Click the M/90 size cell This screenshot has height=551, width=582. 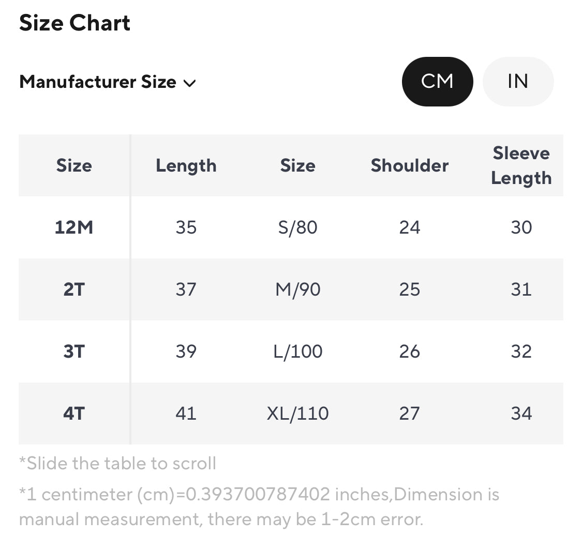point(297,289)
